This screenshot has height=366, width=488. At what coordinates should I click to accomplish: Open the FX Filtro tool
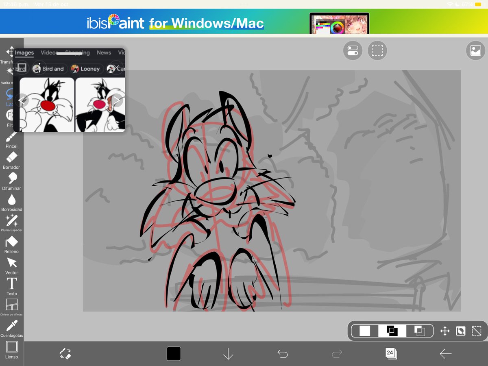(10, 118)
